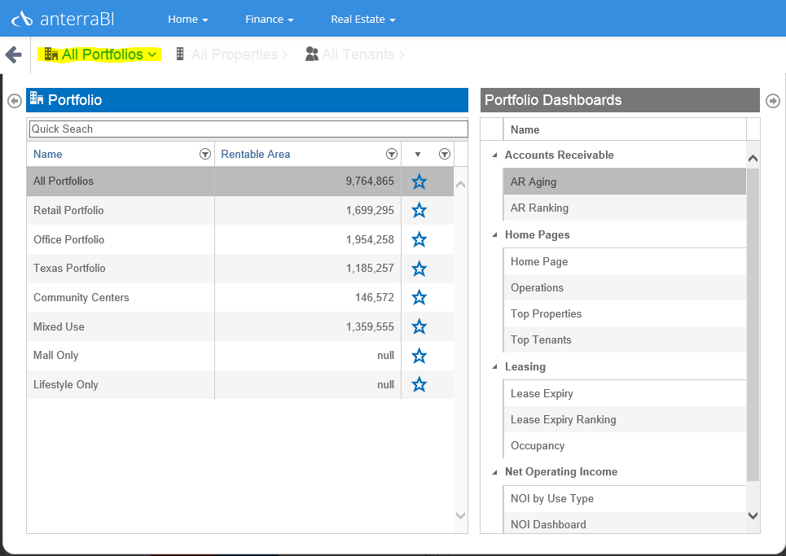The width and height of the screenshot is (786, 556).
Task: Collapse the Net Operating Income group
Action: (494, 472)
